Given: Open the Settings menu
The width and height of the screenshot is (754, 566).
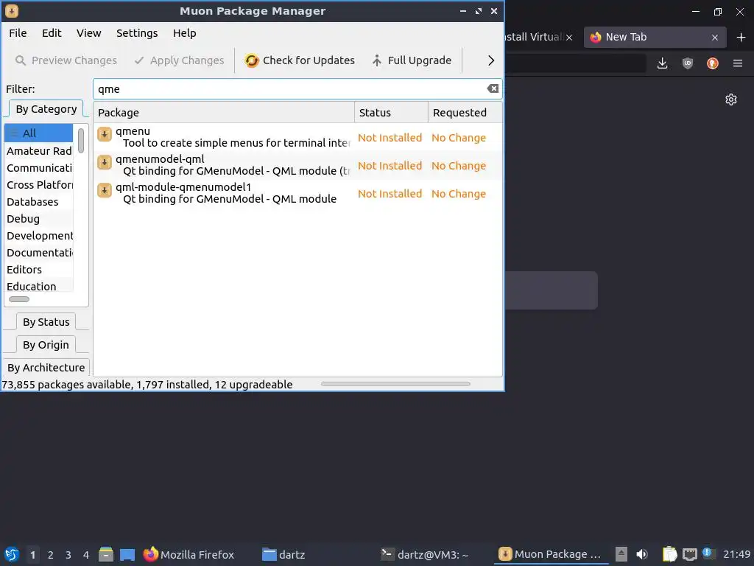Looking at the screenshot, I should (137, 33).
